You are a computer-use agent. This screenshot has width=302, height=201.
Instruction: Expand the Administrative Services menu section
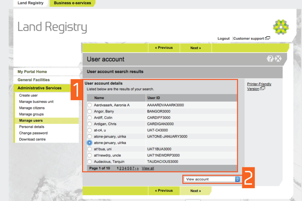(x=40, y=88)
